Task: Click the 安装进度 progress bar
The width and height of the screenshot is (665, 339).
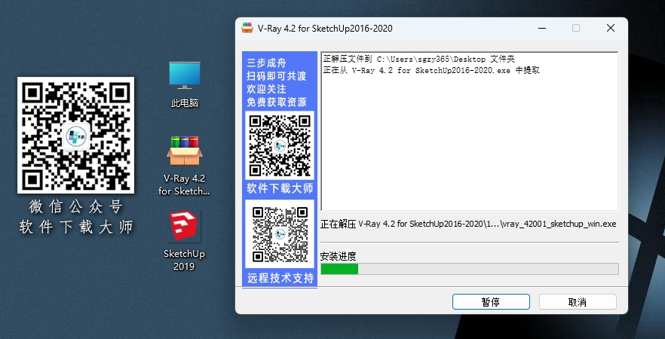Action: [470, 269]
